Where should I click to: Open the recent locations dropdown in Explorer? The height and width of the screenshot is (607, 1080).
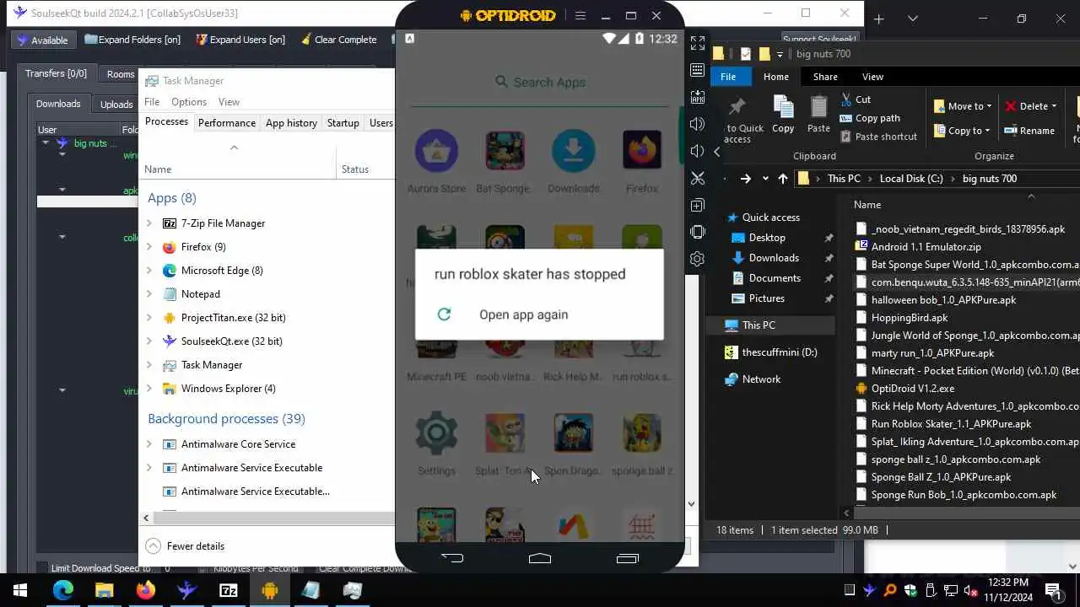[765, 179]
